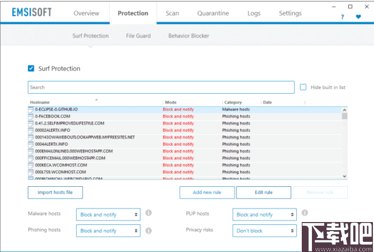
Task: Click host icon beside 000L759.WCOMHOST.COM
Action: pyautogui.click(x=31, y=172)
